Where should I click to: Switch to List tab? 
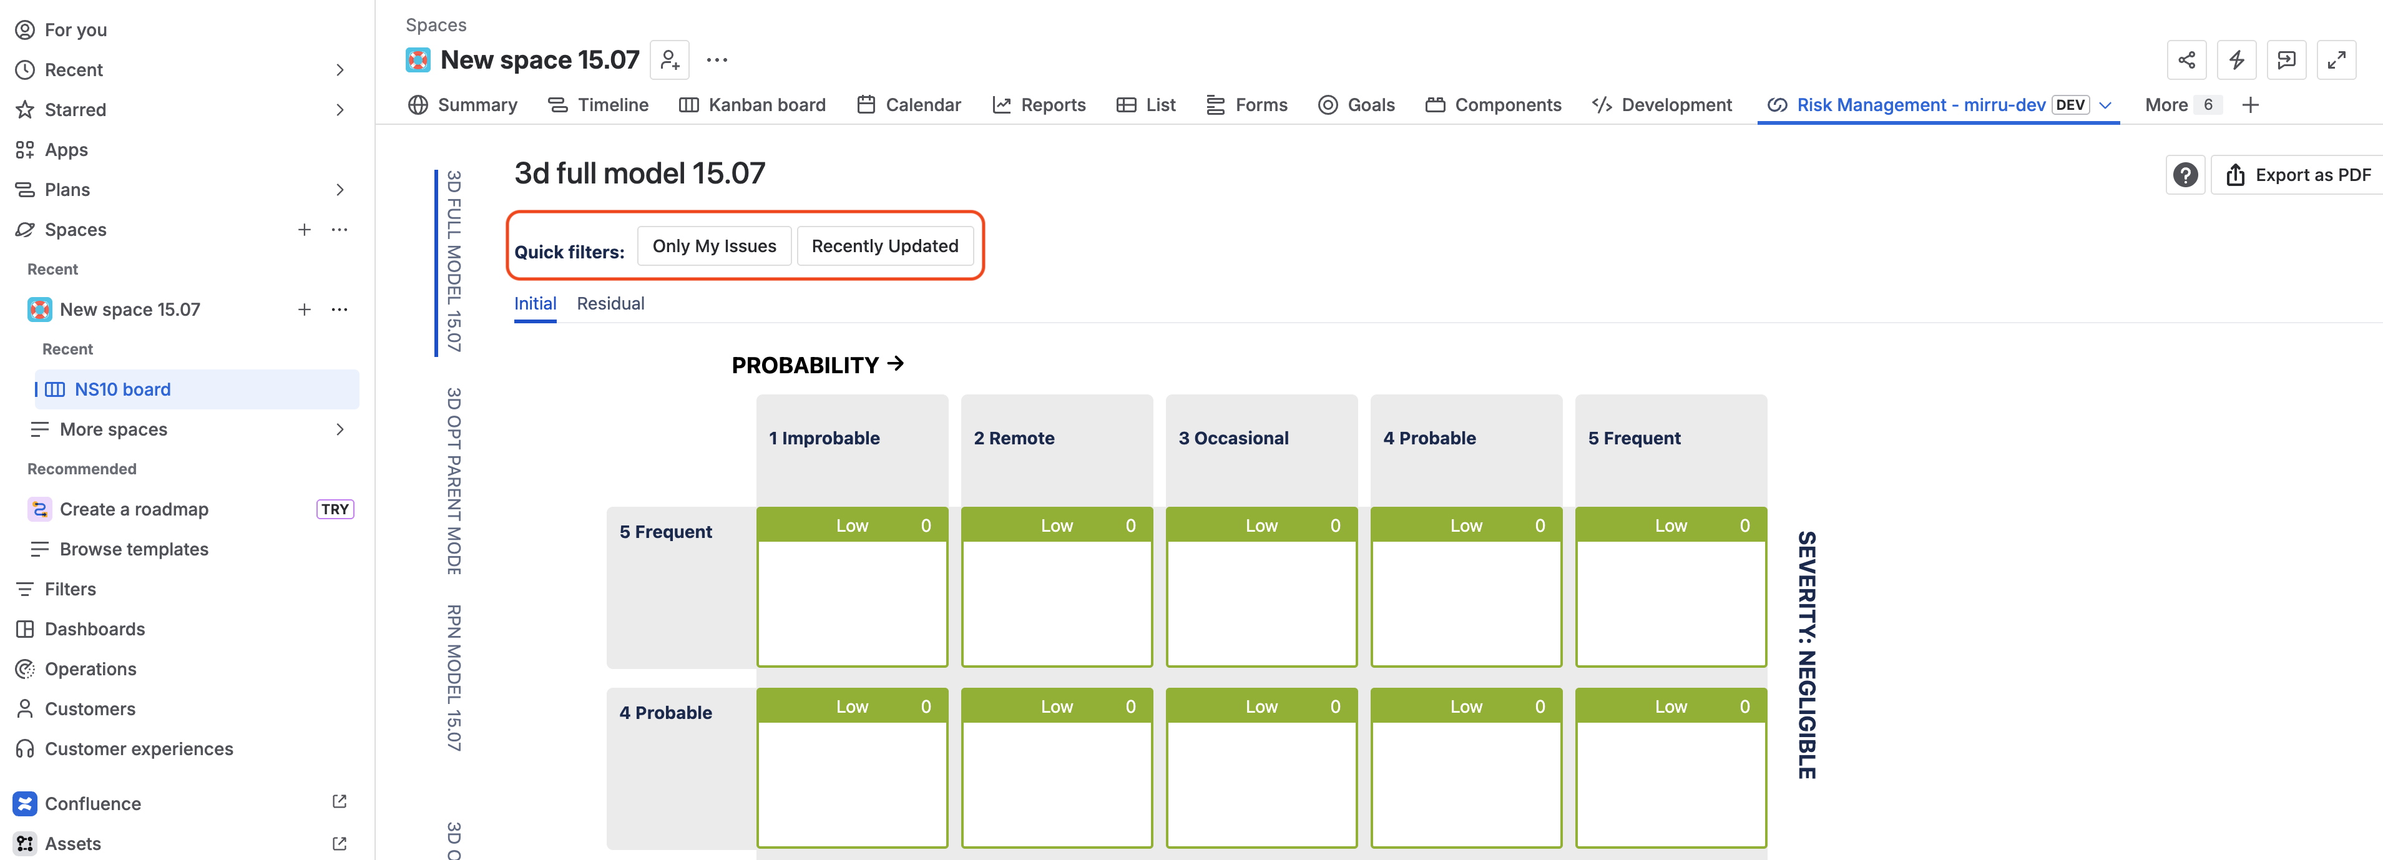pos(1146,105)
